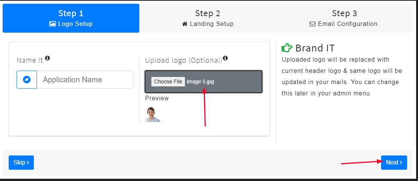Click the uploaded logo preview thumbnail

pos(153,114)
